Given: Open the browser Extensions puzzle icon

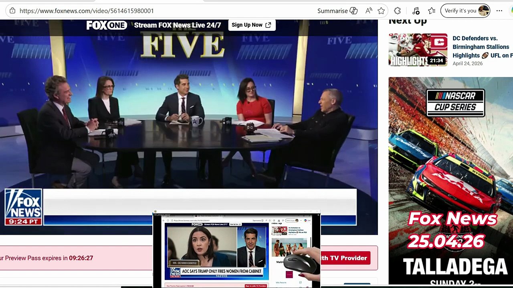Looking at the screenshot, I should pyautogui.click(x=397, y=11).
